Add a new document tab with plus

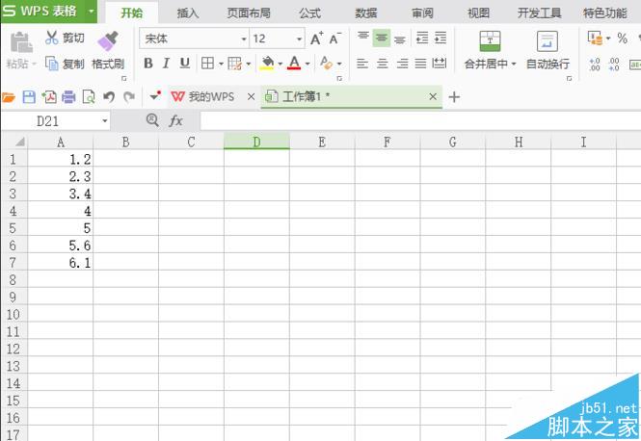click(x=454, y=97)
